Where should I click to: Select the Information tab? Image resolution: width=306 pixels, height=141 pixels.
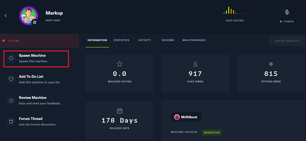click(97, 40)
